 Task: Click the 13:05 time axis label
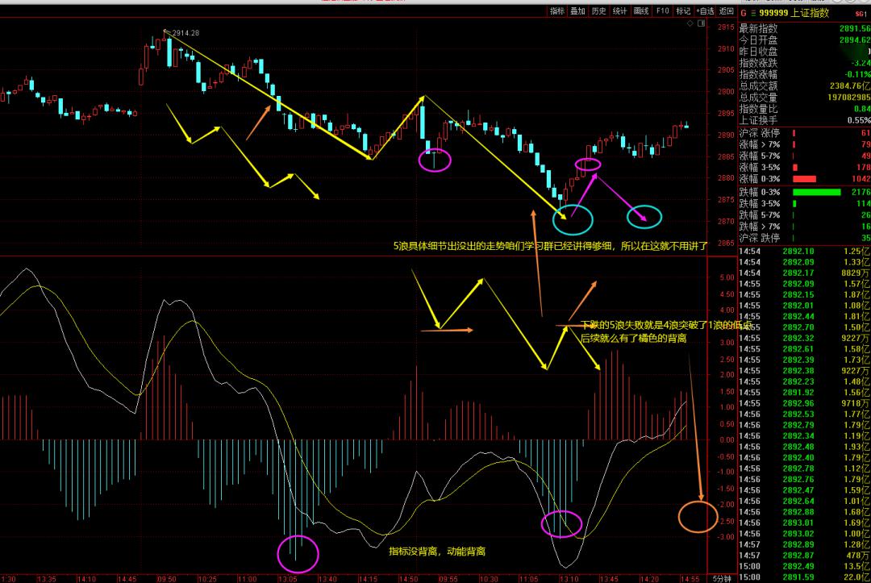point(287,579)
